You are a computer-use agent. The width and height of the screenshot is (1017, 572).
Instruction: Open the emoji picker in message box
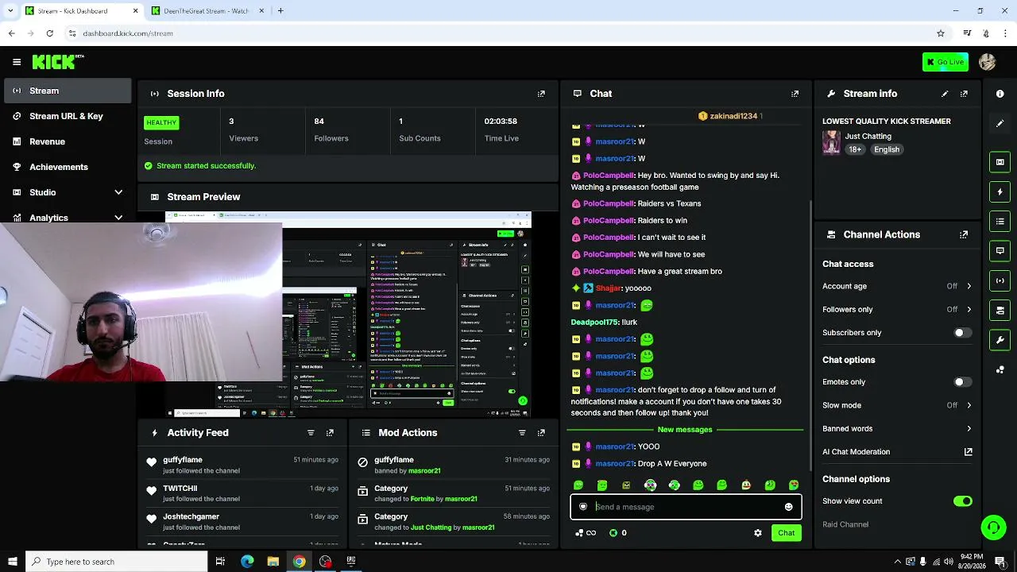coord(788,507)
